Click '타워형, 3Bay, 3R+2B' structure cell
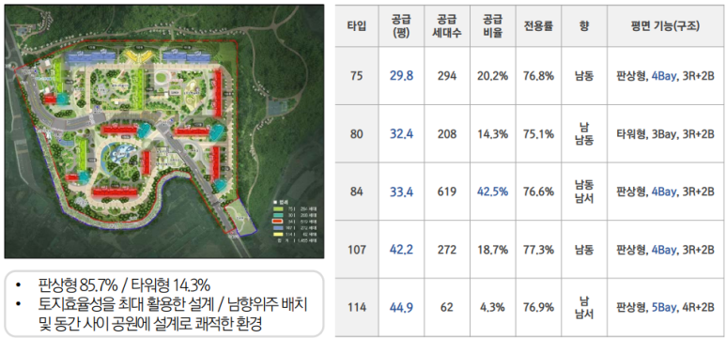726x338 pixels. 665,134
